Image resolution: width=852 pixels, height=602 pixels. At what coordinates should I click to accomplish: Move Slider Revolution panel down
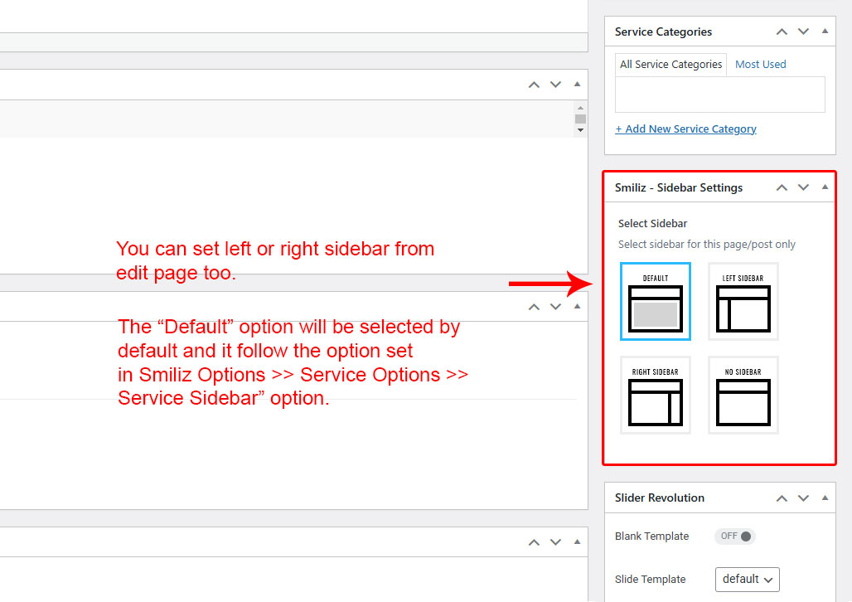803,498
